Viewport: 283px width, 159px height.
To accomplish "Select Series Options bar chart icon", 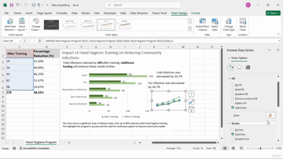I will 248,67.
